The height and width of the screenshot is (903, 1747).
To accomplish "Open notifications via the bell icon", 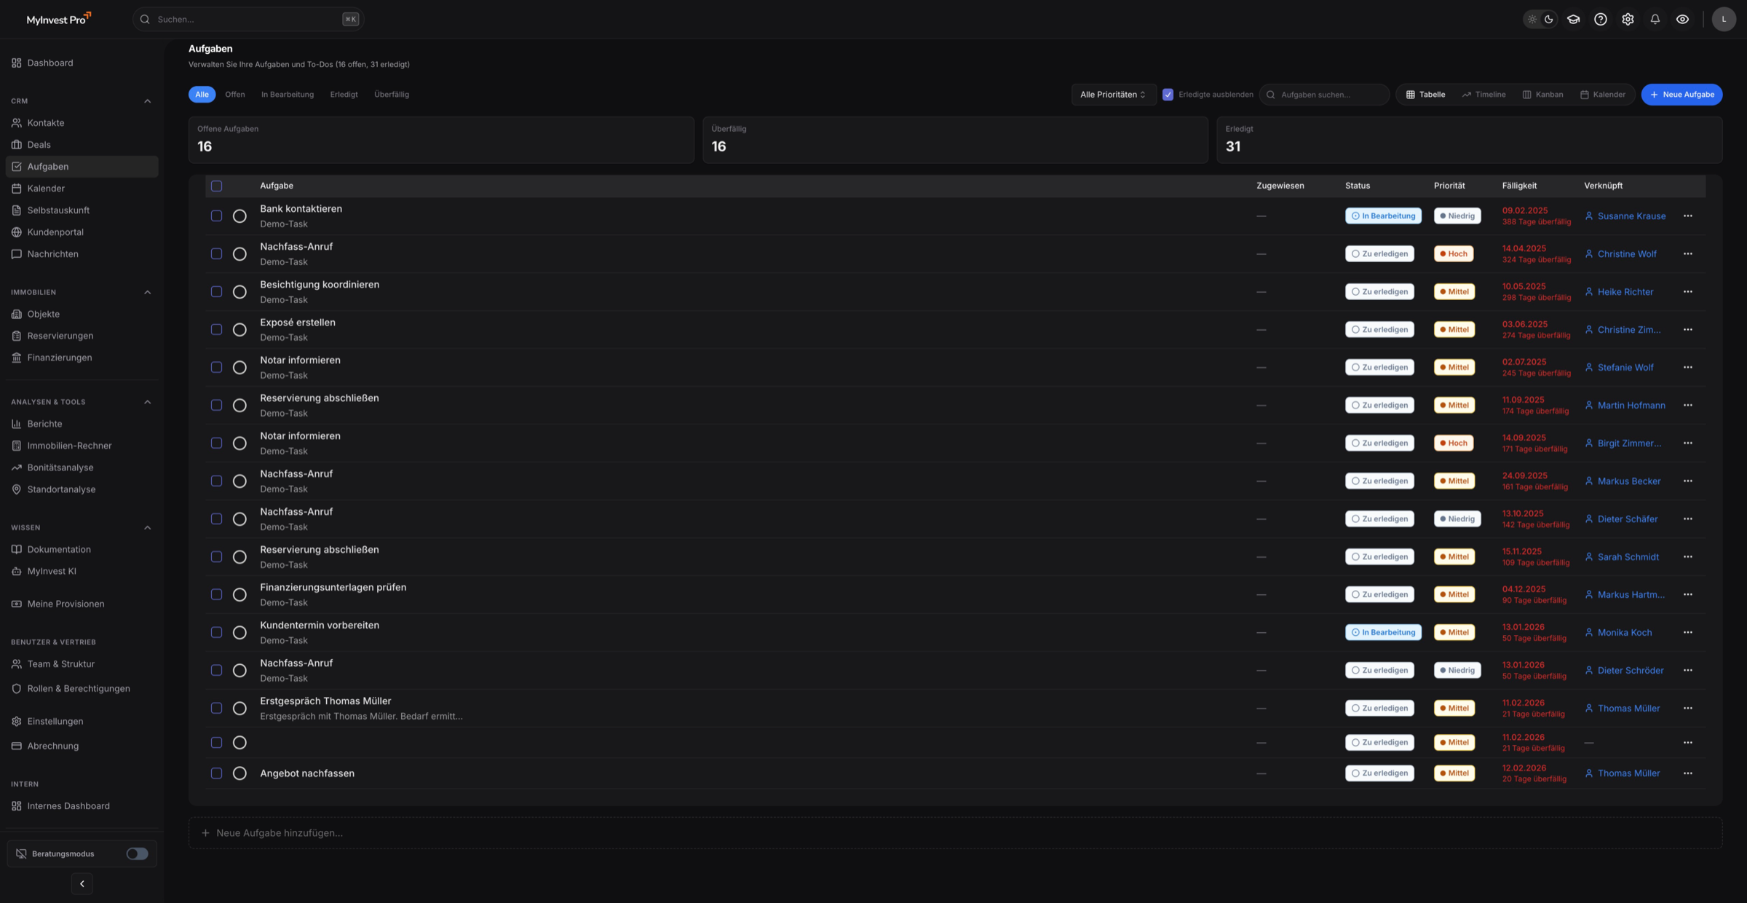I will 1655,19.
